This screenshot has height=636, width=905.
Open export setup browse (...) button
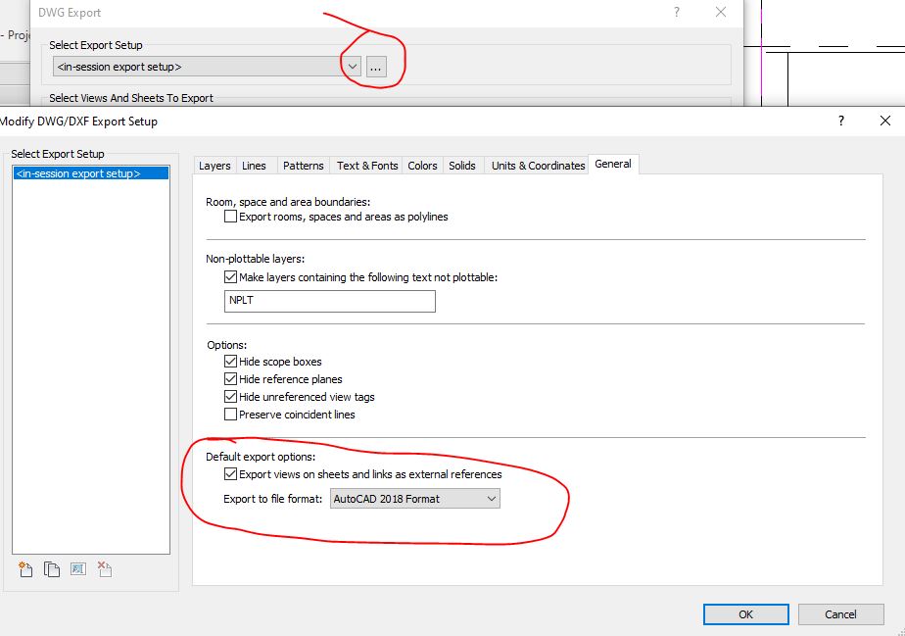[376, 67]
